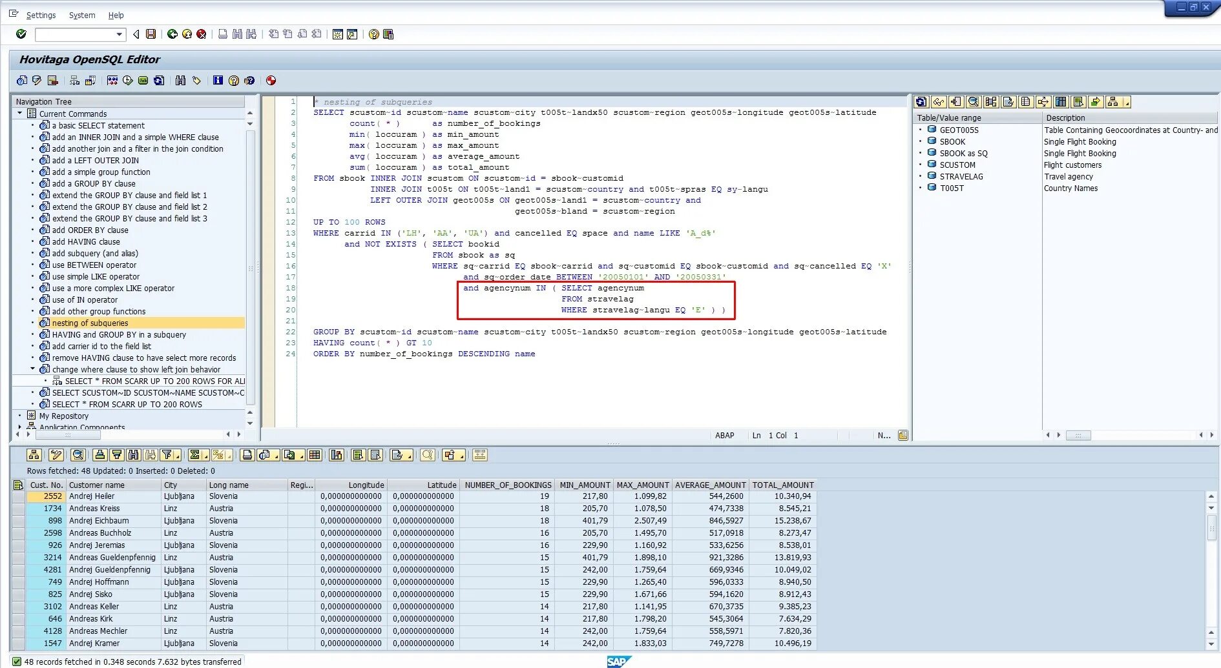
Task: Open the command field dropdown
Action: point(120,35)
